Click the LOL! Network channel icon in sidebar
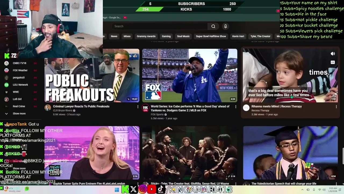The height and width of the screenshot is (194, 344). pos(6,85)
